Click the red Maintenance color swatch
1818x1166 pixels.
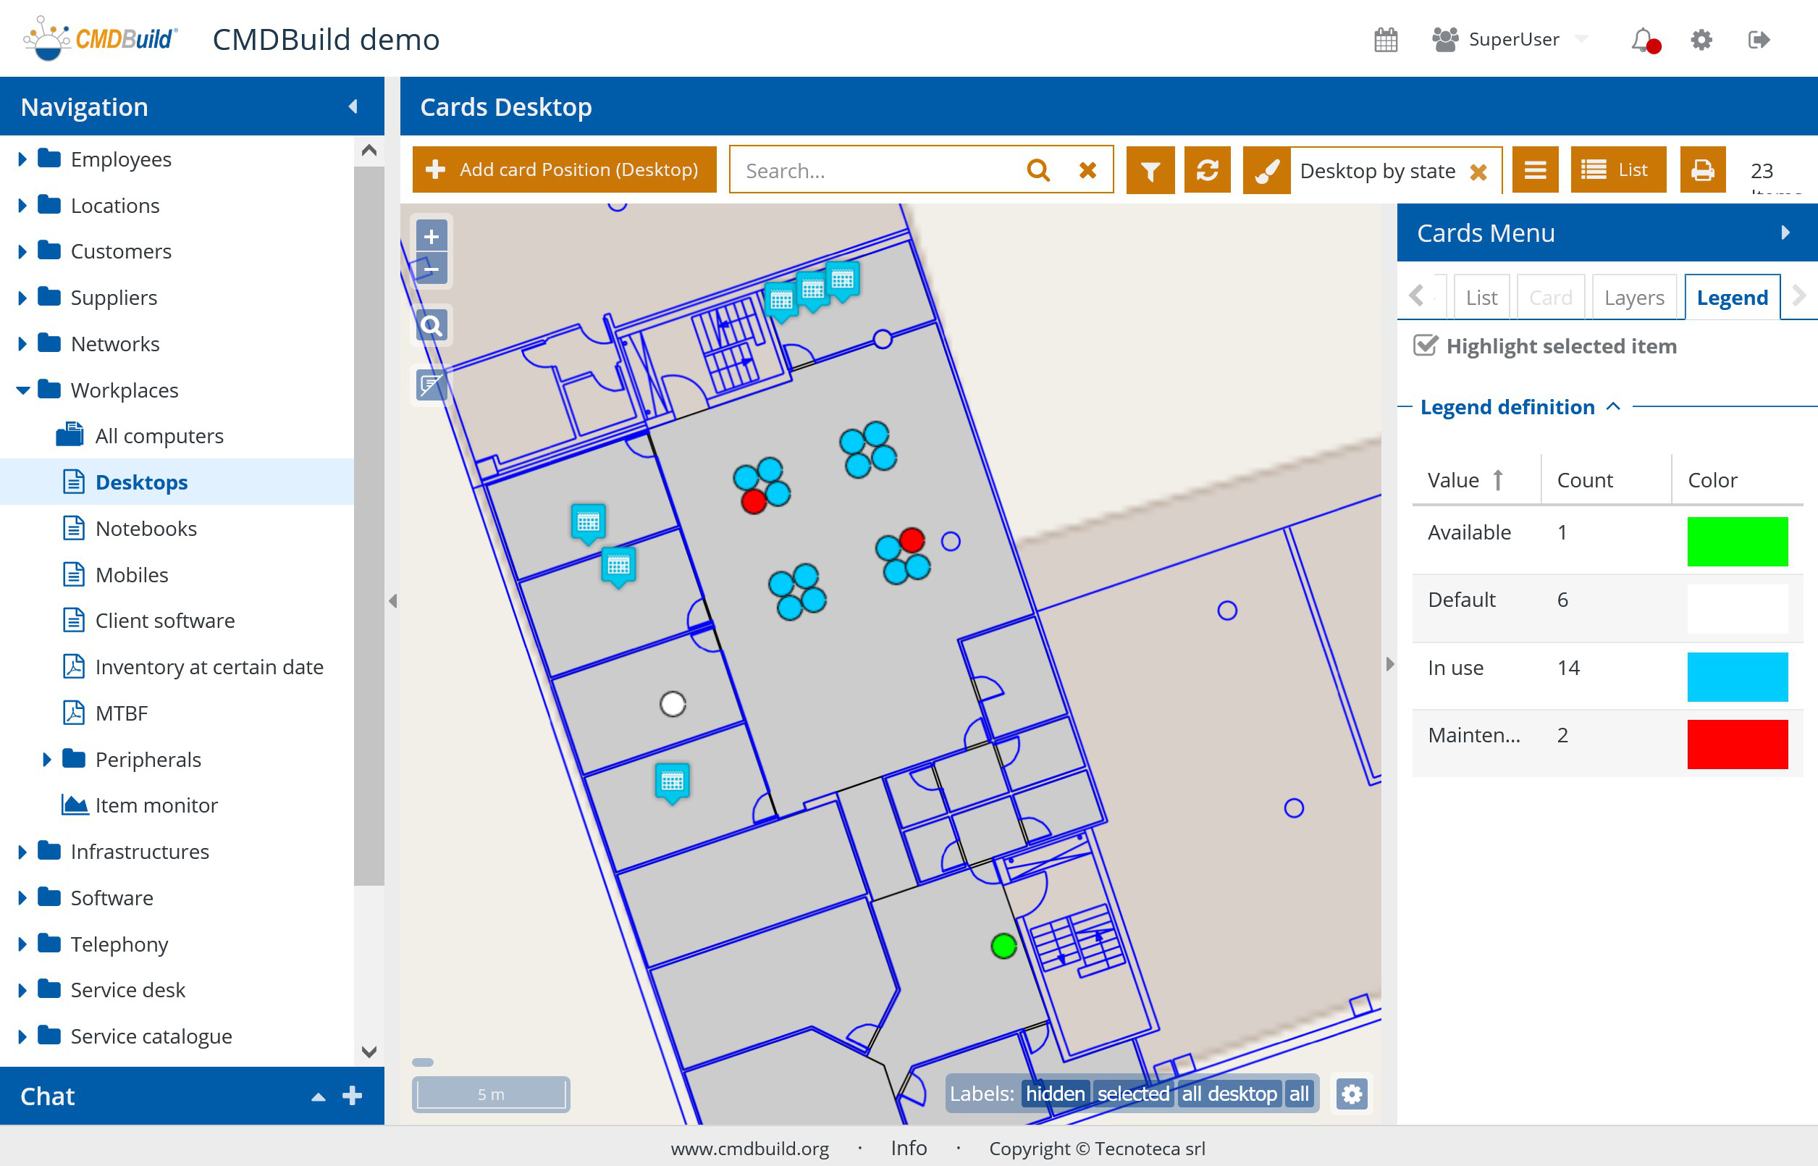pyautogui.click(x=1737, y=745)
